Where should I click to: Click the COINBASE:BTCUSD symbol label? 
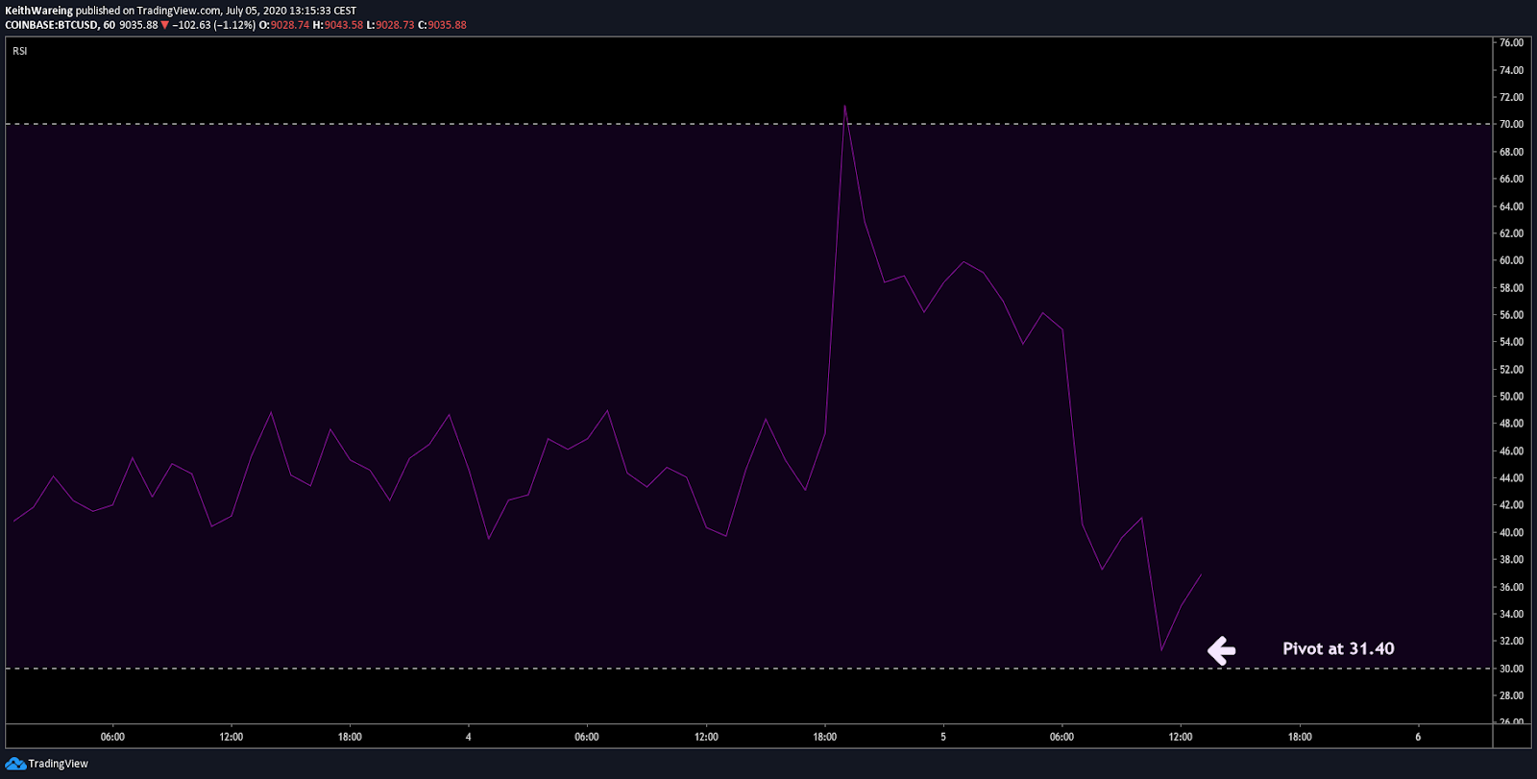point(51,25)
